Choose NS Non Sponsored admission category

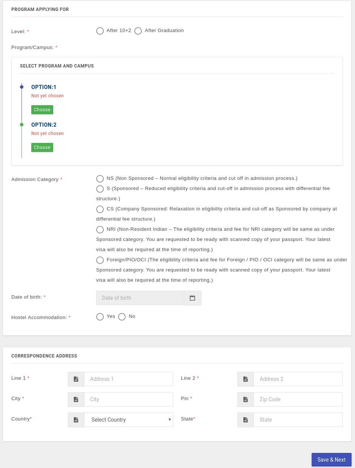pyautogui.click(x=100, y=179)
